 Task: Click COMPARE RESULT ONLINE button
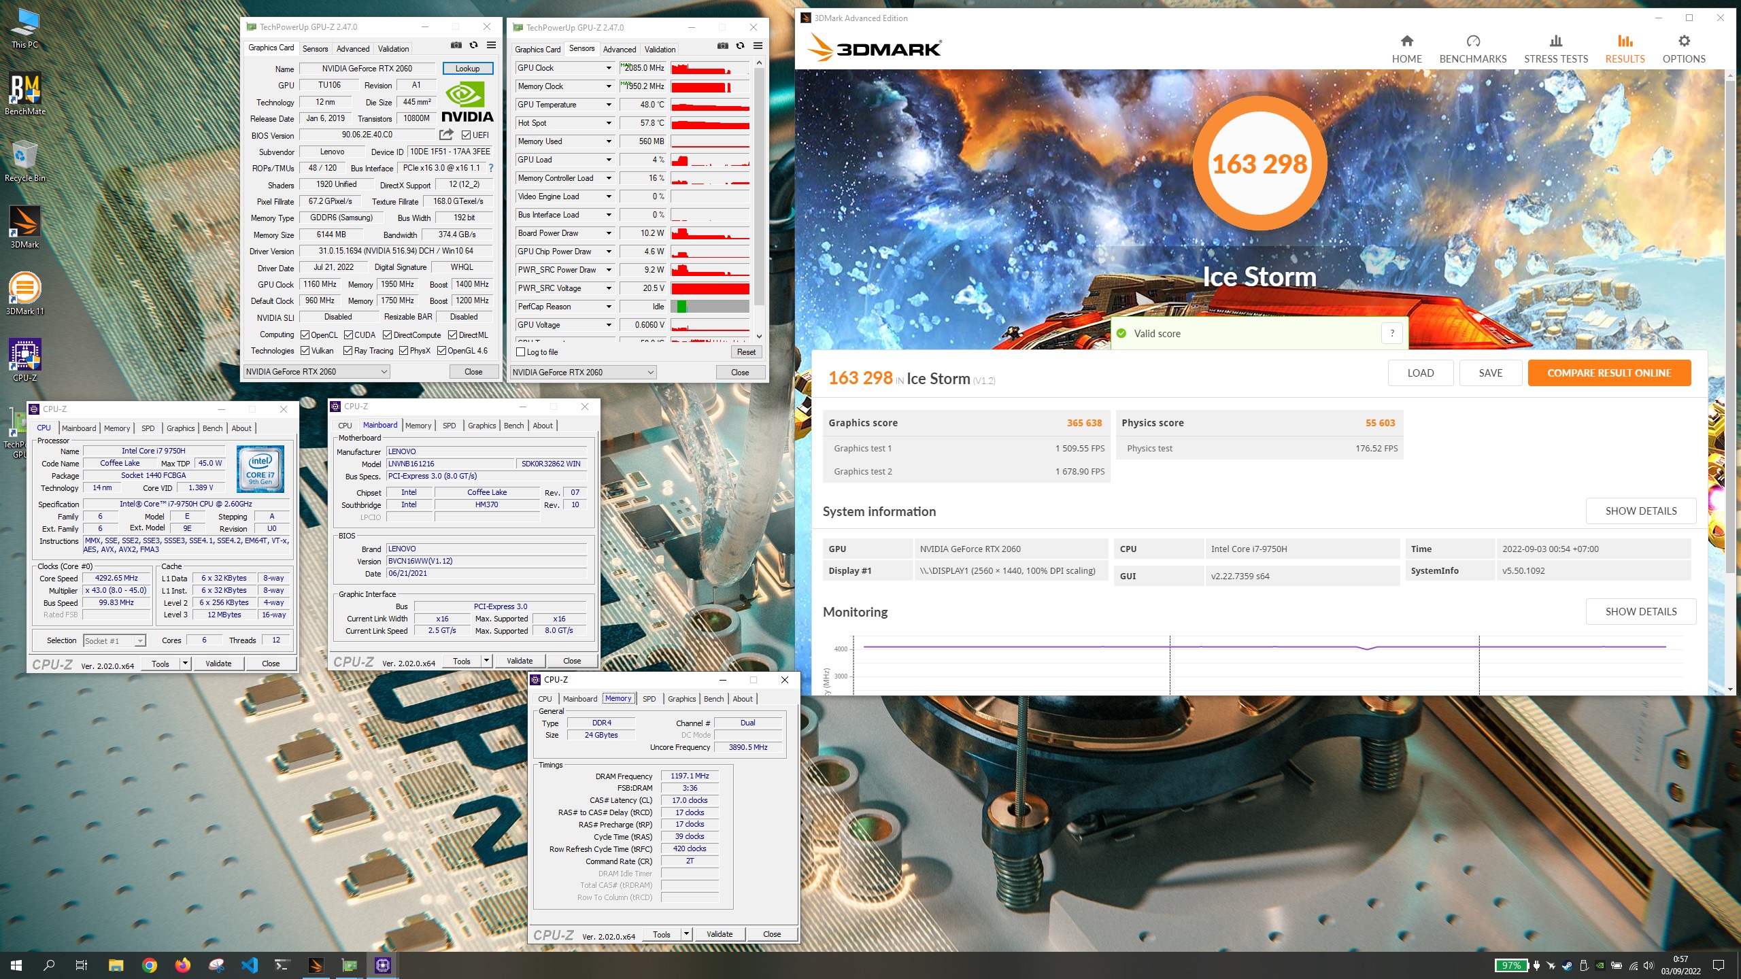coord(1609,373)
